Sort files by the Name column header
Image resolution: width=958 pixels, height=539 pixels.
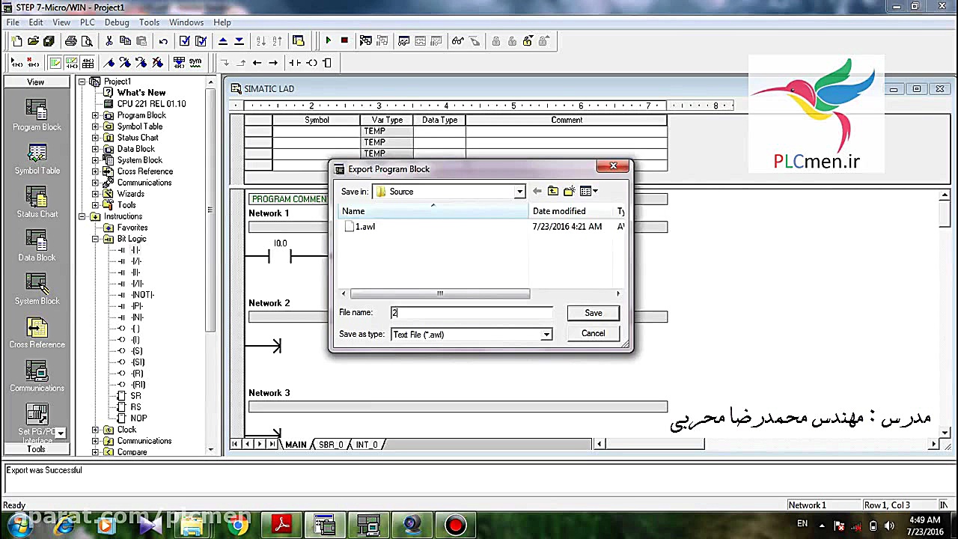click(x=433, y=211)
